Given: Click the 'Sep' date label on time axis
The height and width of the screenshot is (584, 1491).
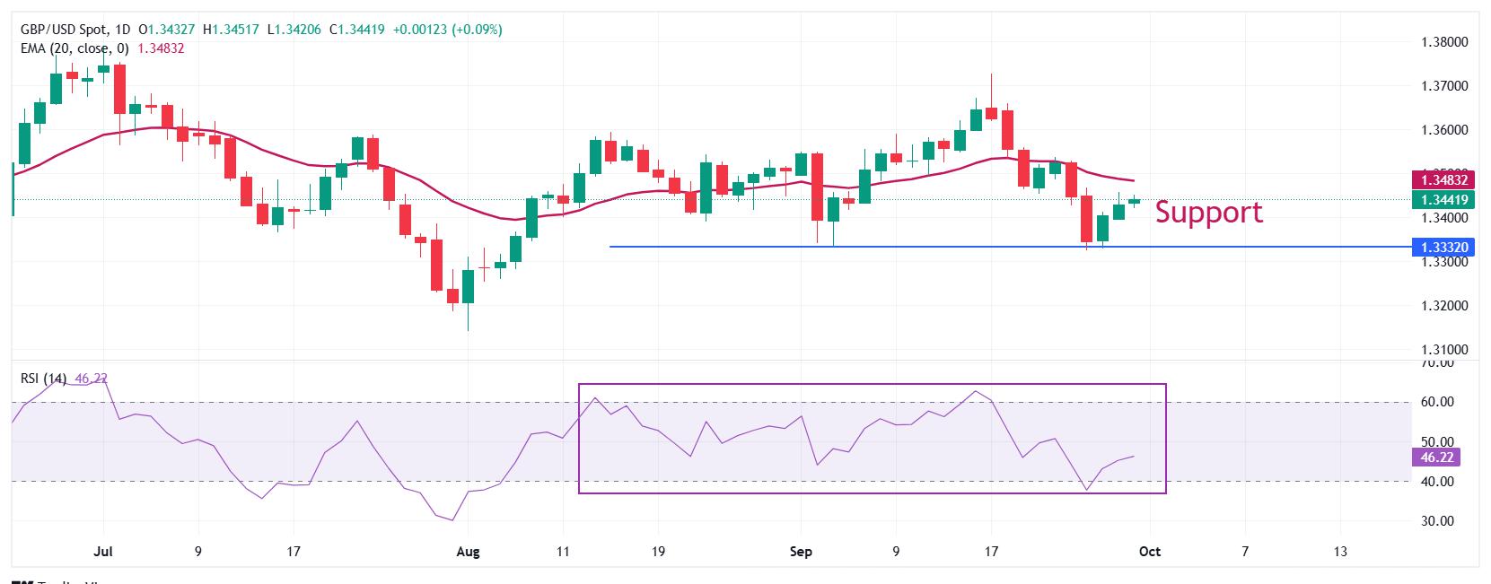Looking at the screenshot, I should 801,552.
